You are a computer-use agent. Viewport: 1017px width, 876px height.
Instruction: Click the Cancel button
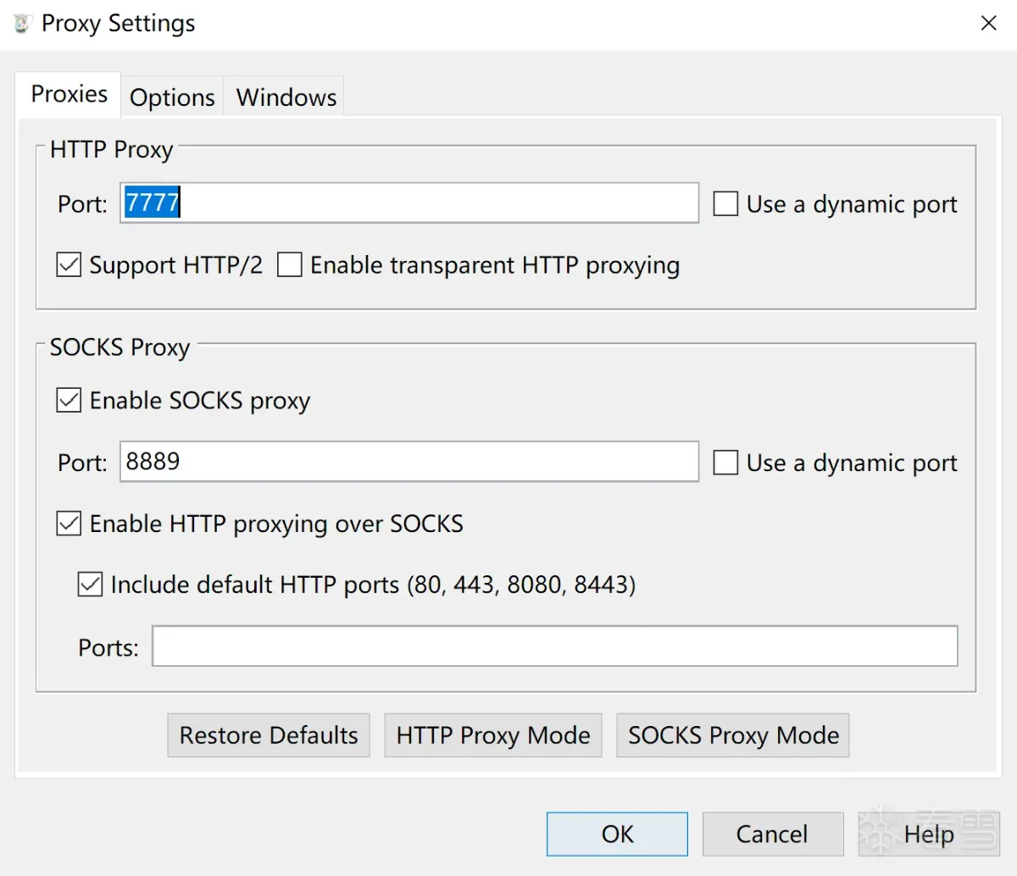pos(772,834)
